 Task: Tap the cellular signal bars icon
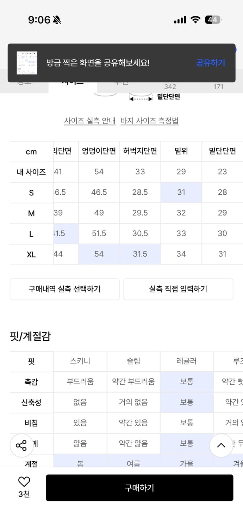[x=179, y=20]
